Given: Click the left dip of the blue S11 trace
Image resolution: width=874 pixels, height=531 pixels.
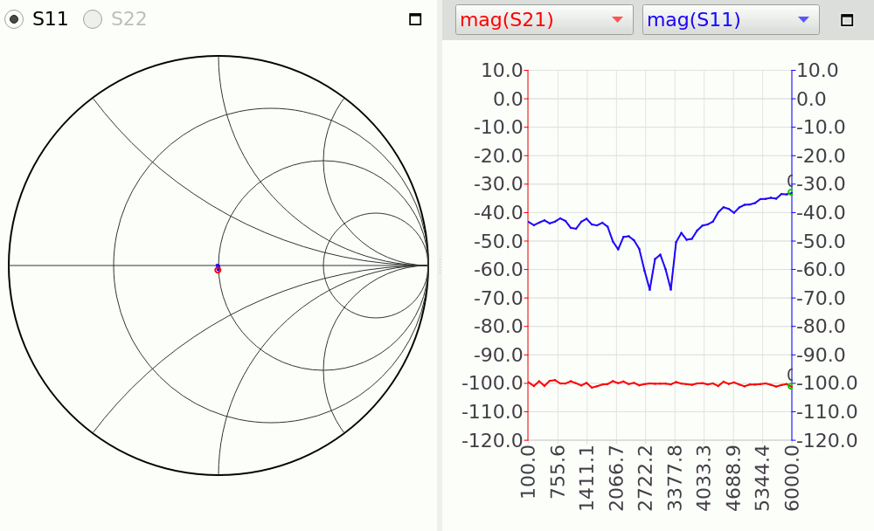Looking at the screenshot, I should coord(649,289).
